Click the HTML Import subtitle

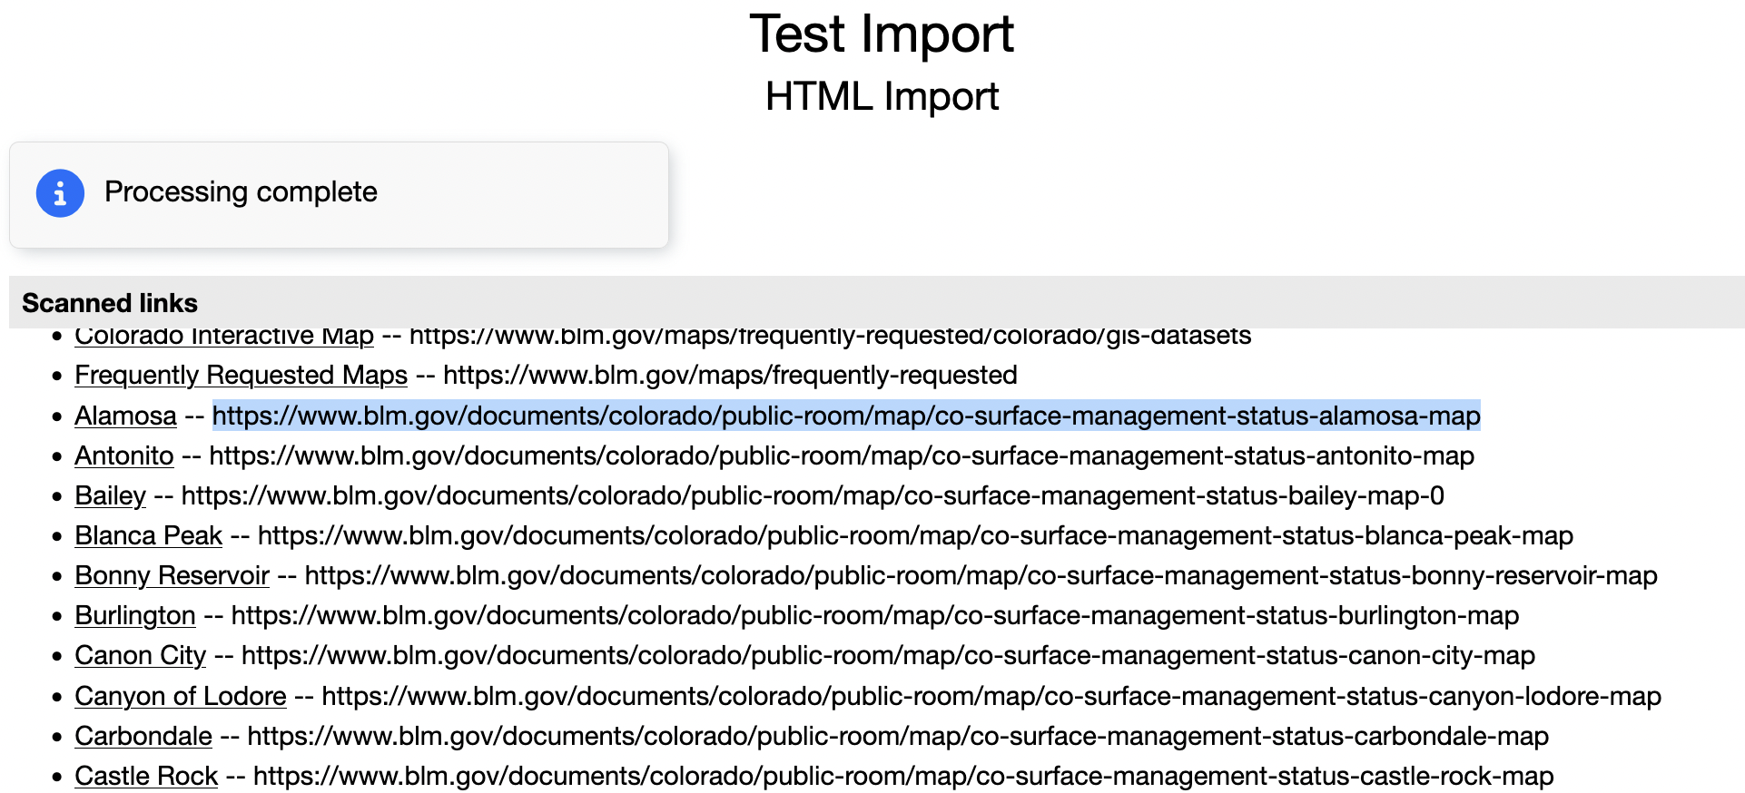click(x=881, y=96)
